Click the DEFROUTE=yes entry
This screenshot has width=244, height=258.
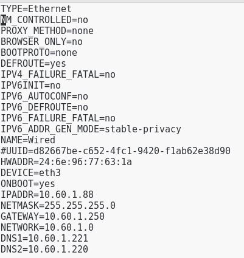pyautogui.click(x=33, y=64)
